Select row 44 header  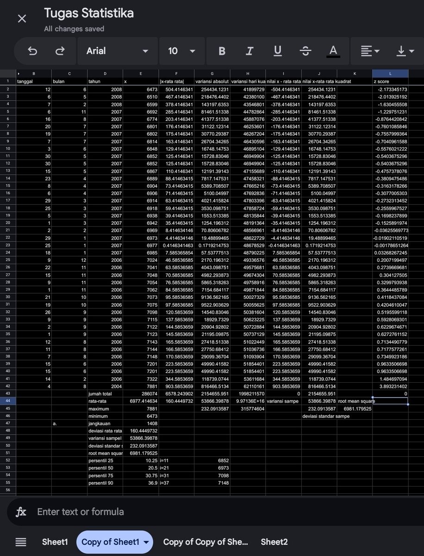click(x=8, y=401)
